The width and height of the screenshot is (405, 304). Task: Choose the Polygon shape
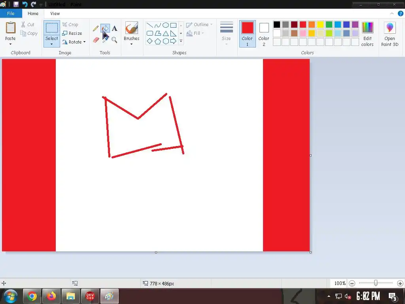pyautogui.click(x=157, y=33)
